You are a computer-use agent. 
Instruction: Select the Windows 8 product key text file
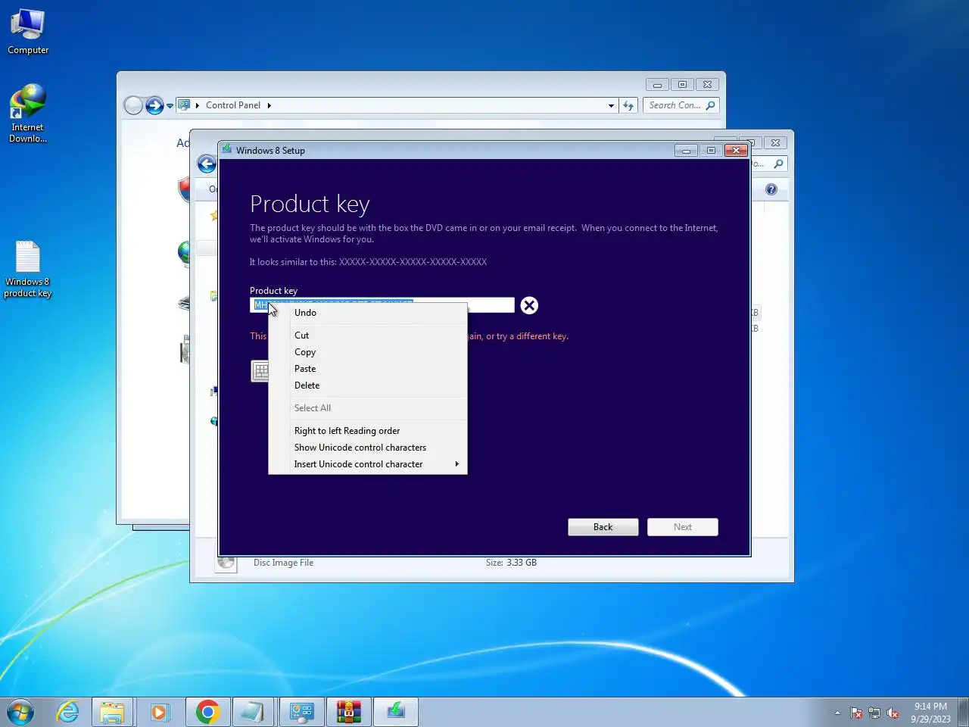pyautogui.click(x=28, y=270)
